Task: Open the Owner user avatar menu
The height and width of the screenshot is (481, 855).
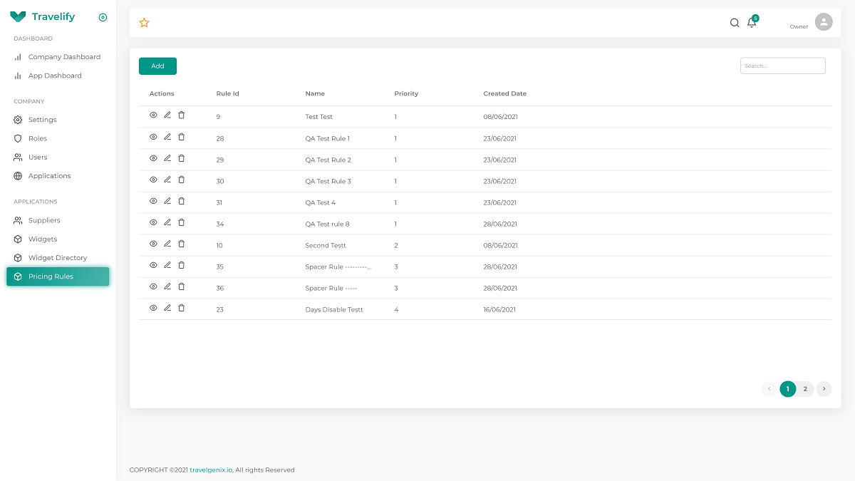Action: [x=823, y=22]
